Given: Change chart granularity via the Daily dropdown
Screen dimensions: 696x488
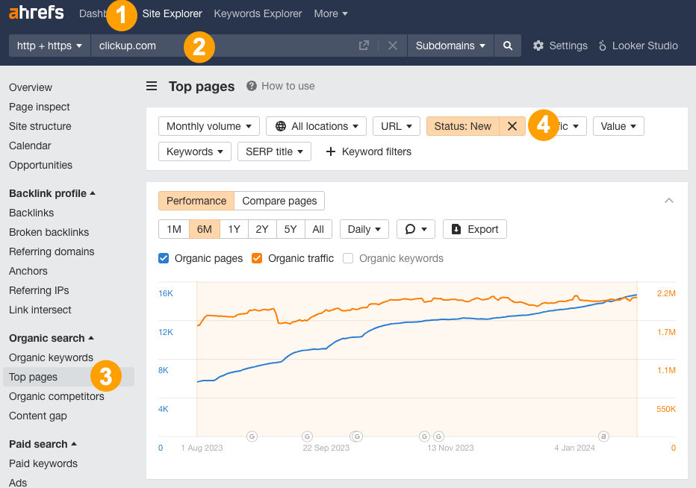Looking at the screenshot, I should 364,228.
